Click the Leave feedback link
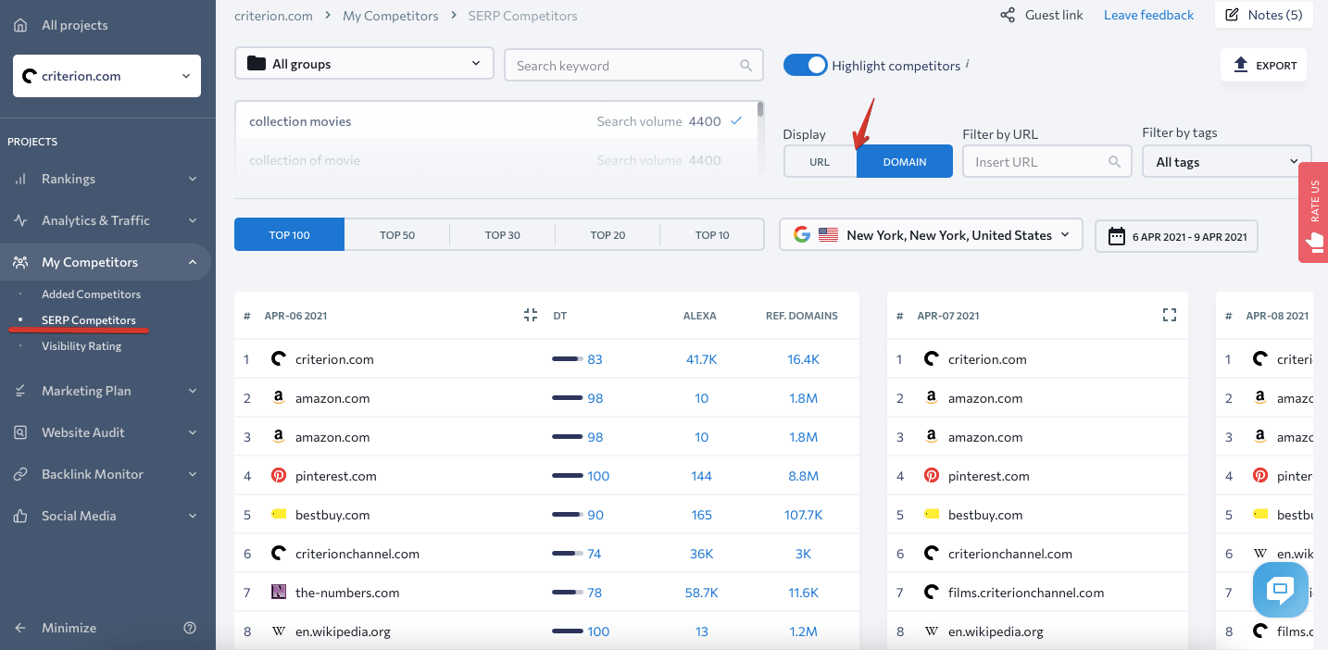The image size is (1328, 650). (x=1148, y=15)
